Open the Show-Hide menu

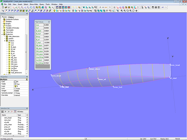tap(34, 5)
